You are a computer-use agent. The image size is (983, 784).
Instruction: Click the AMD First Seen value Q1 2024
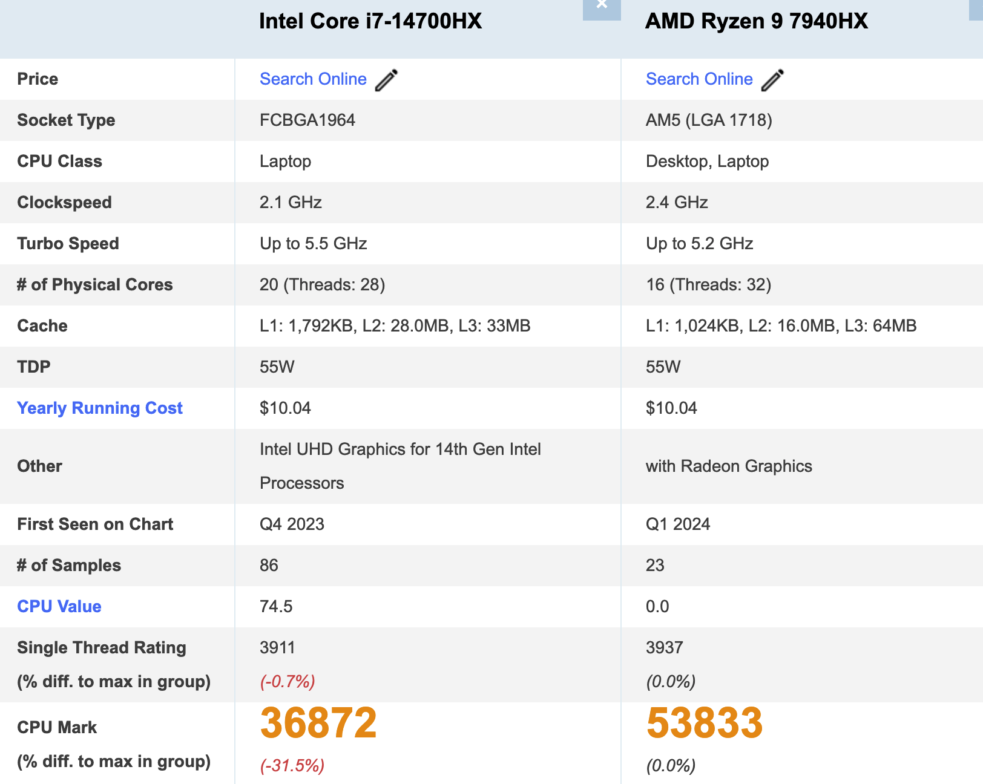tap(678, 524)
